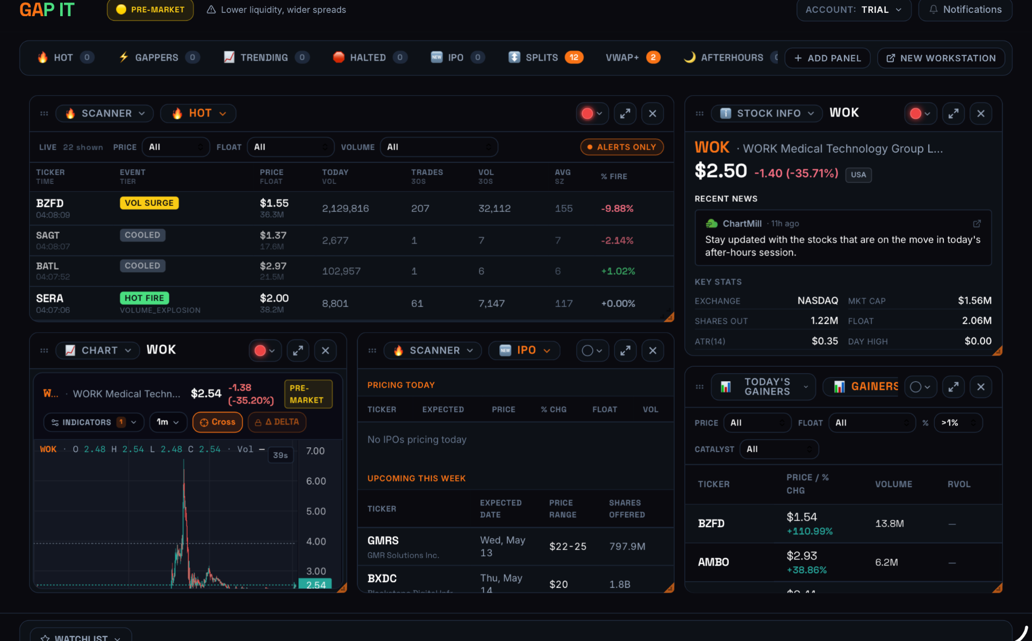The image size is (1032, 641).
Task: Open the 1m timeframe dropdown
Action: coord(168,422)
